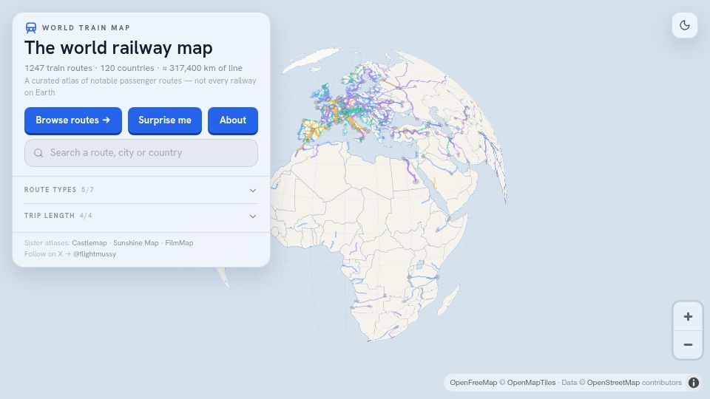Click the '317,400 km of line' text
Image resolution: width=710 pixels, height=399 pixels.
pyautogui.click(x=206, y=68)
